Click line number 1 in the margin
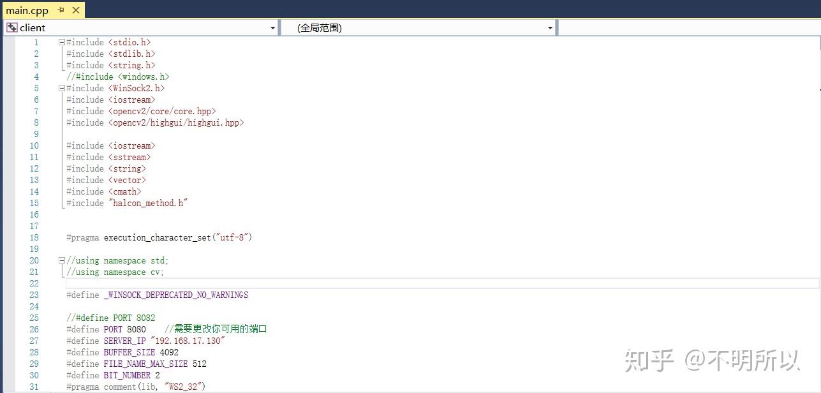The height and width of the screenshot is (393, 821). [36, 41]
